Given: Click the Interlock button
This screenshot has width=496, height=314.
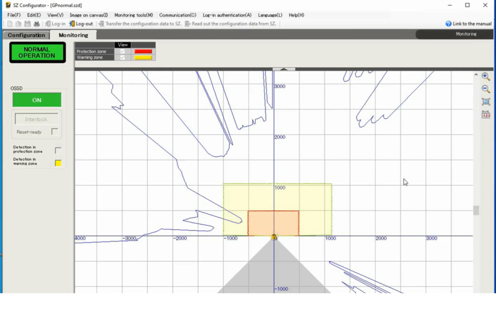Looking at the screenshot, I should pos(36,119).
